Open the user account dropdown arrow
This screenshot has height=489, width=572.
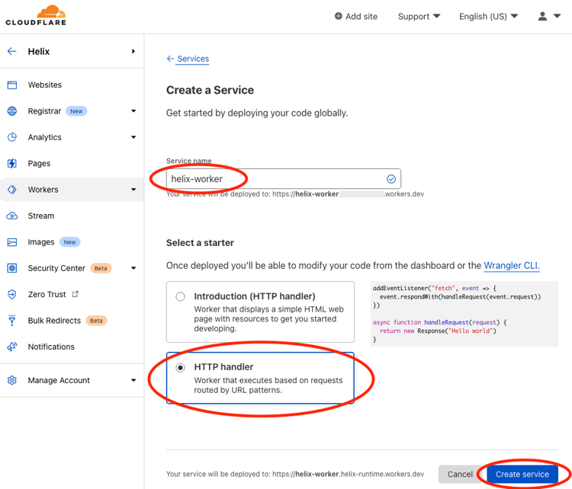(x=557, y=16)
